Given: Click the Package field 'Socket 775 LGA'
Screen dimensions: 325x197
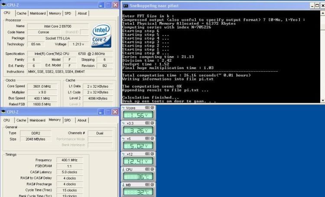Looking at the screenshot, I should pos(58,38).
